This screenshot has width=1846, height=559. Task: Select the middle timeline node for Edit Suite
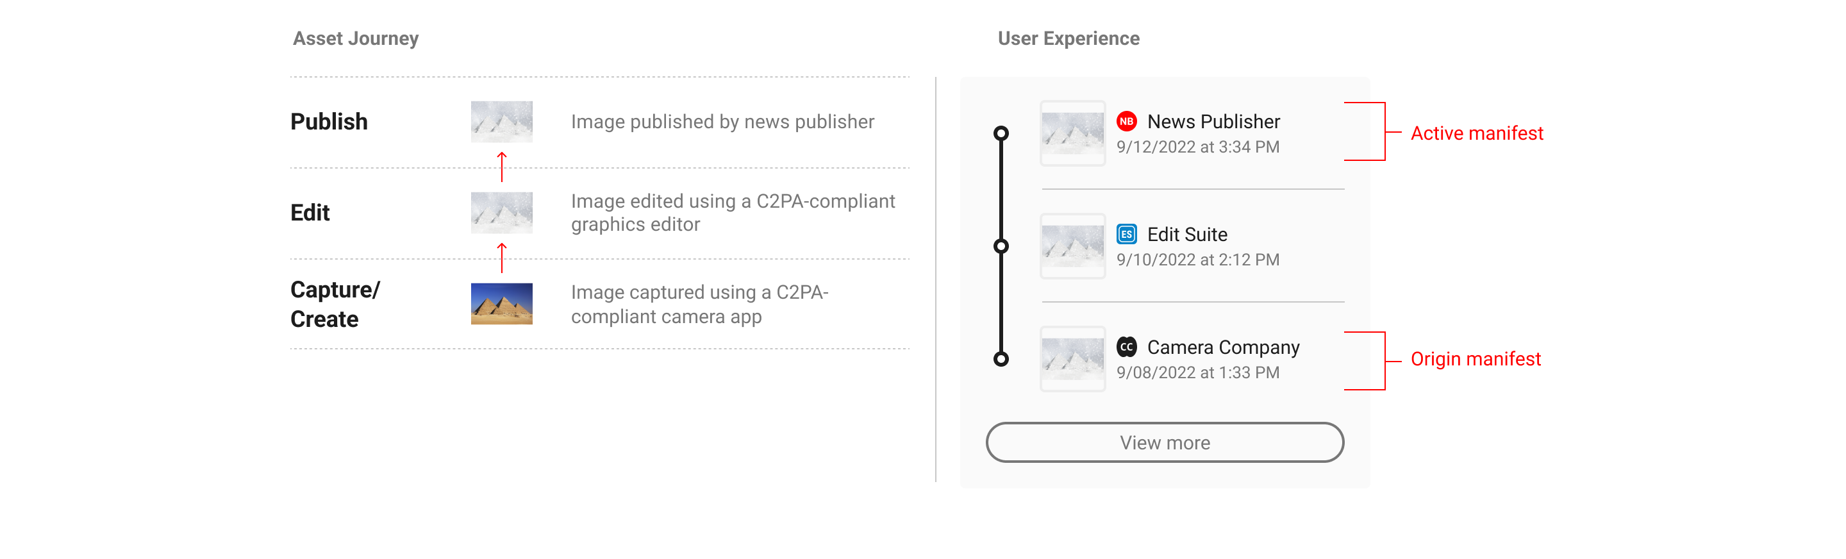point(1001,247)
